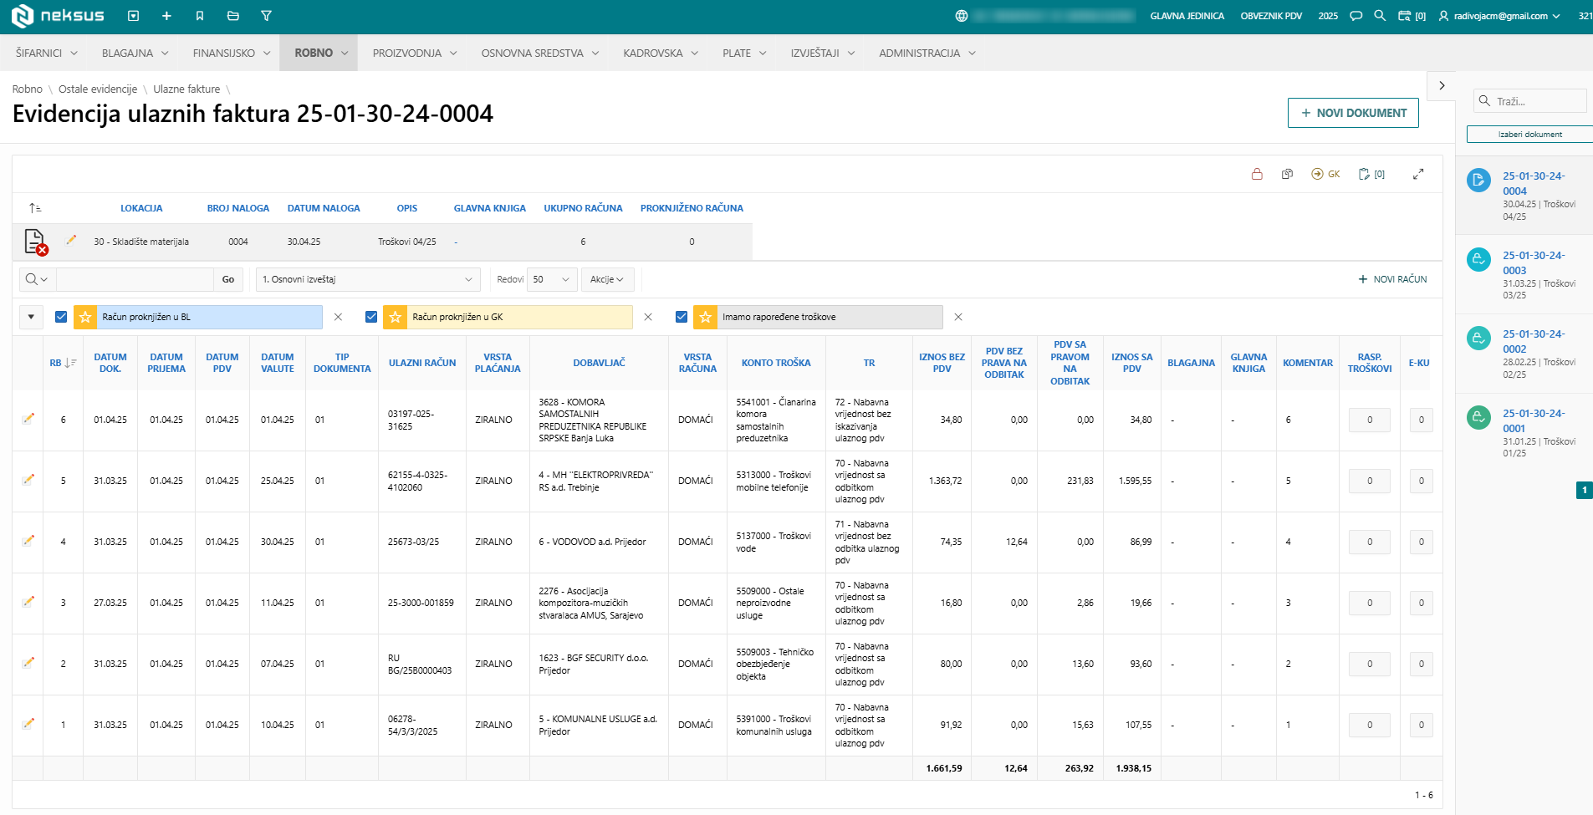Click the NOVI RAČUN button
The height and width of the screenshot is (815, 1593).
(x=1392, y=279)
